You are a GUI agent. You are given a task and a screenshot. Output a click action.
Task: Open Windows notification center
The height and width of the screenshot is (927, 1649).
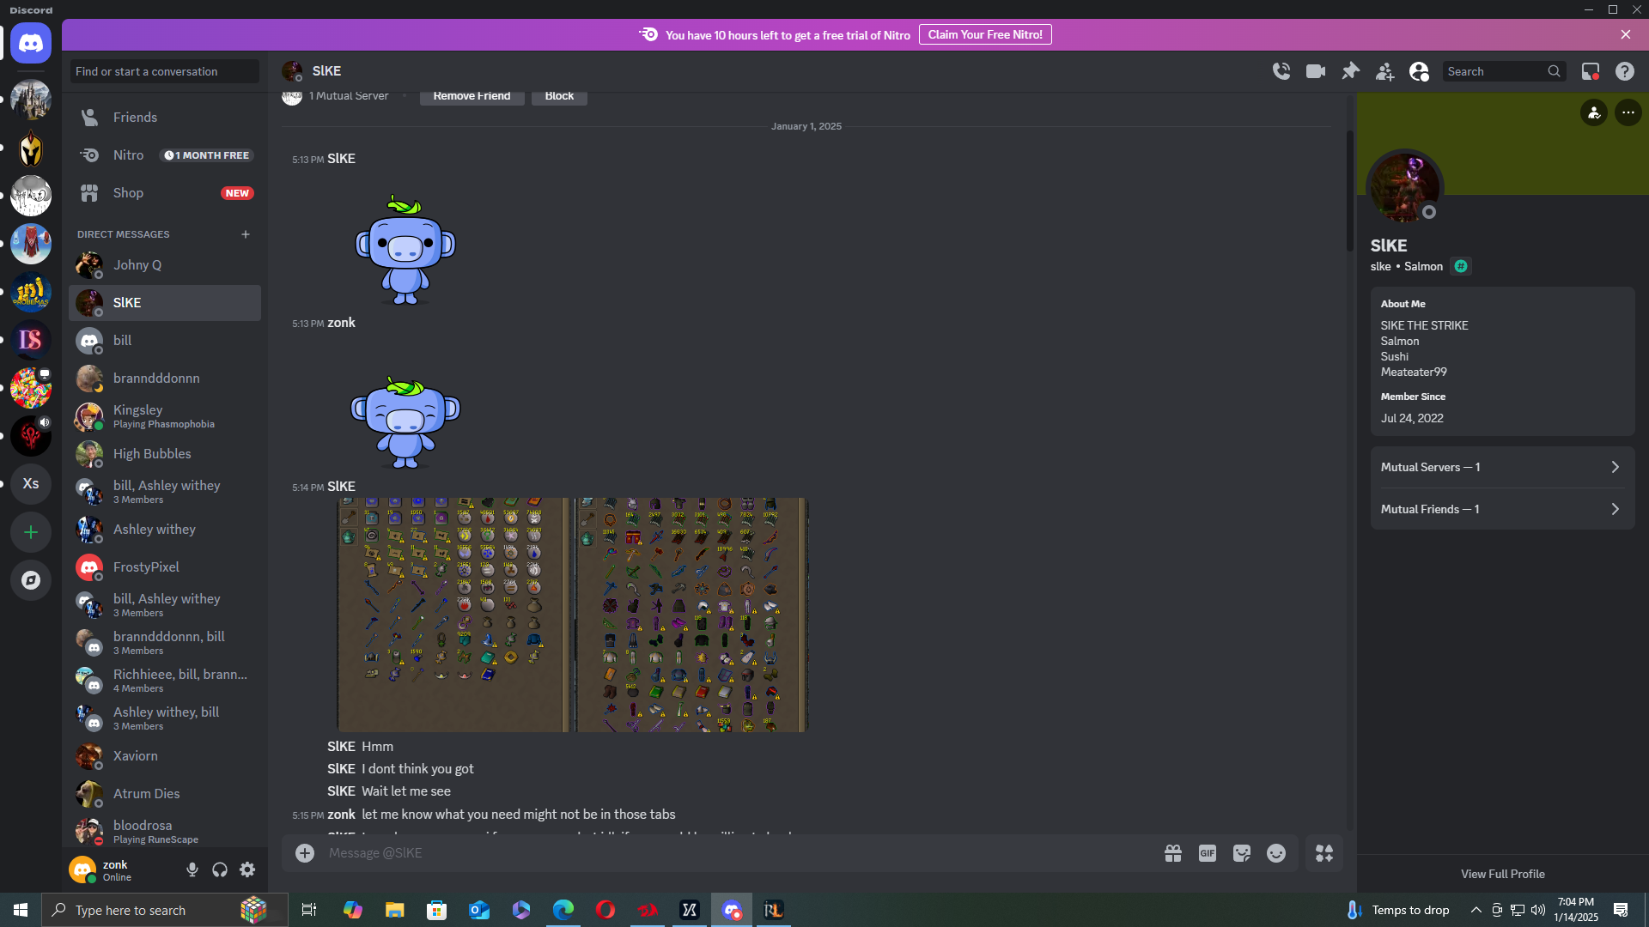(x=1622, y=910)
